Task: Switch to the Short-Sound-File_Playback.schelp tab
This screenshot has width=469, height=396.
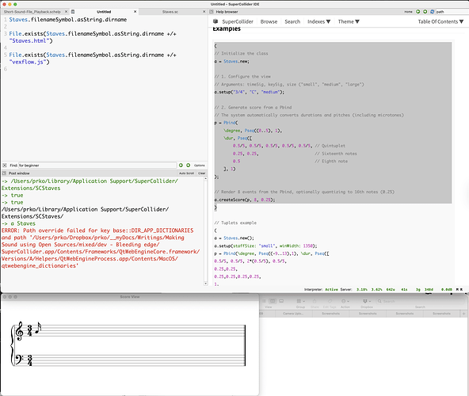Action: [32, 12]
